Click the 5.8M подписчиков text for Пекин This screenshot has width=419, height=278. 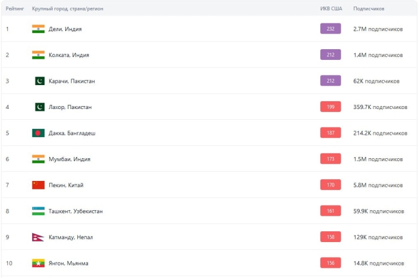point(378,185)
